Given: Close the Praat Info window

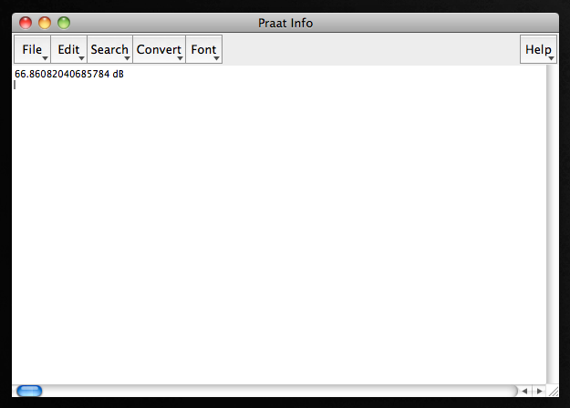Looking at the screenshot, I should (x=26, y=23).
